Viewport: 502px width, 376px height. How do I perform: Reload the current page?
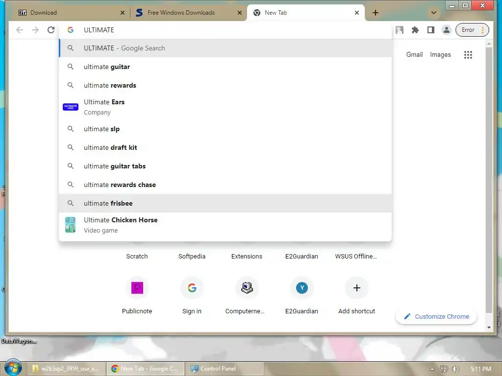pos(51,30)
